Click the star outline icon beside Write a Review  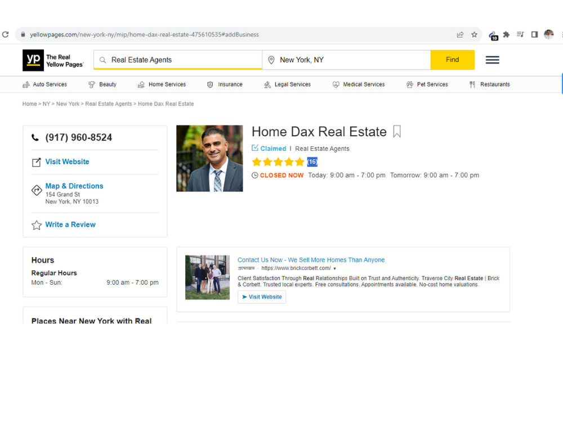[37, 225]
